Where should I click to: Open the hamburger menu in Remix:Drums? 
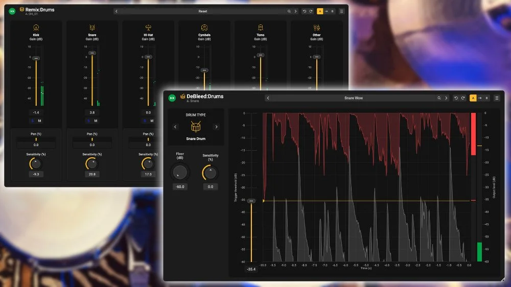(341, 11)
